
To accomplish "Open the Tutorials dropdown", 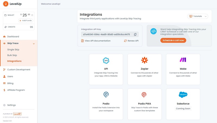I will pyautogui.click(x=197, y=16).
